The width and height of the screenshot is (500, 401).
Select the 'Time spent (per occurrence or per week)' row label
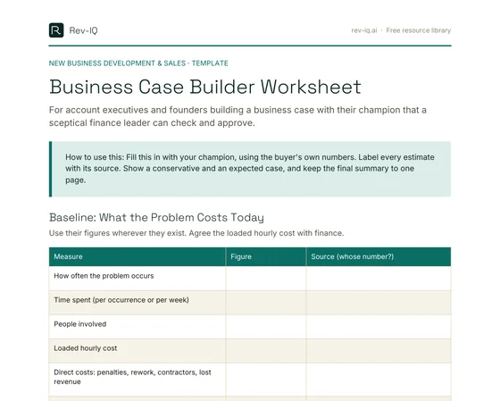click(x=121, y=300)
